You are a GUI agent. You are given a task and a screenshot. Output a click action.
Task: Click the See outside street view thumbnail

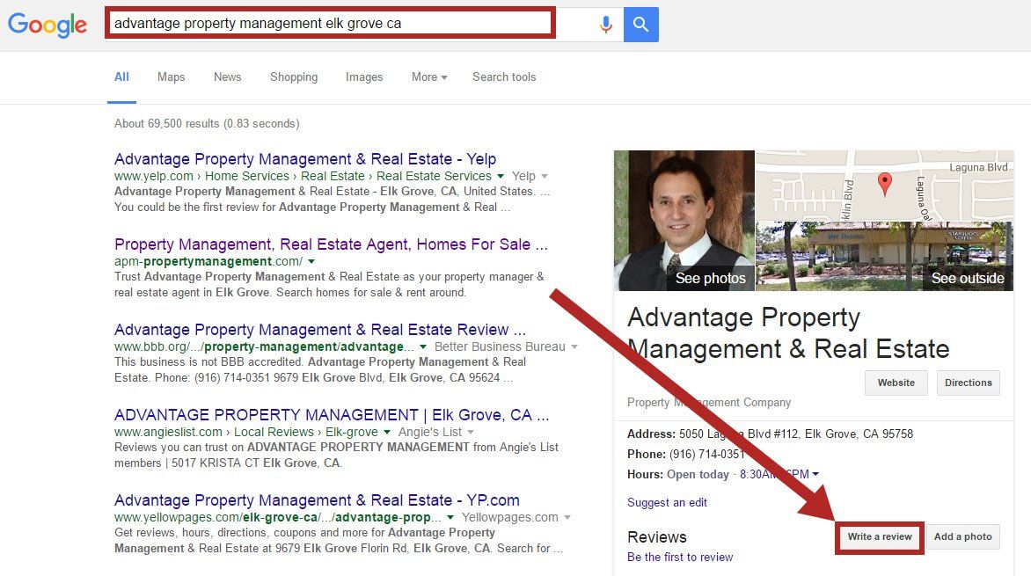pos(884,257)
